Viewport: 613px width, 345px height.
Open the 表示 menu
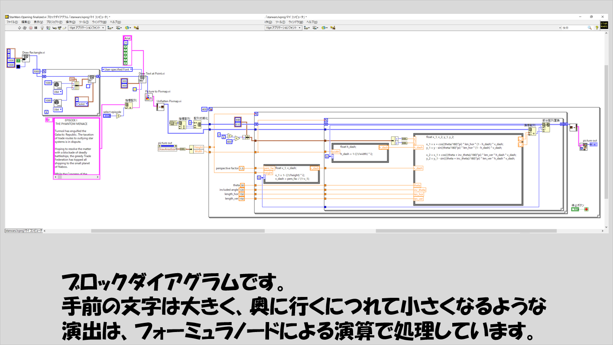point(39,22)
